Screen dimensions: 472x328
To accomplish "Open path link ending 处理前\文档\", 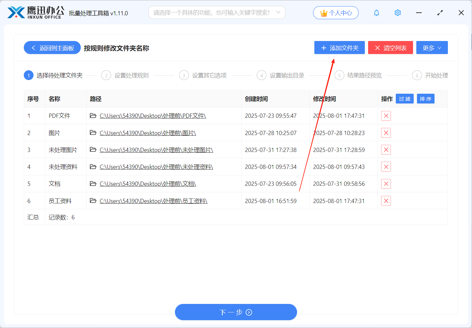I will point(148,184).
